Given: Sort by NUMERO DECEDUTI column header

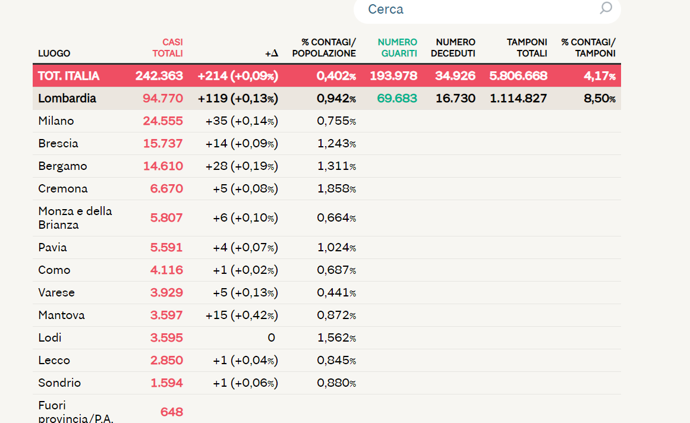Looking at the screenshot, I should (453, 48).
